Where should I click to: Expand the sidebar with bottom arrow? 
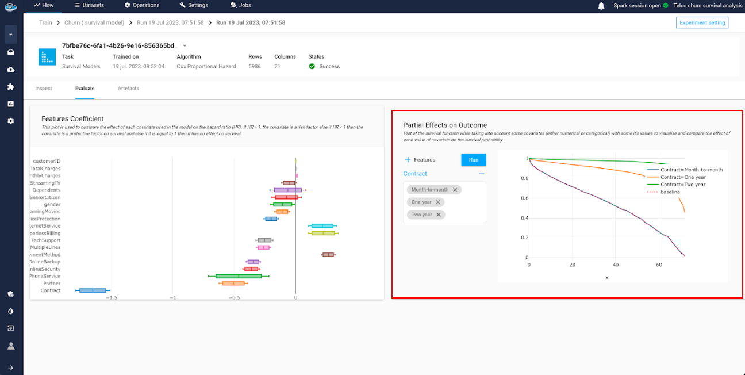[10, 368]
